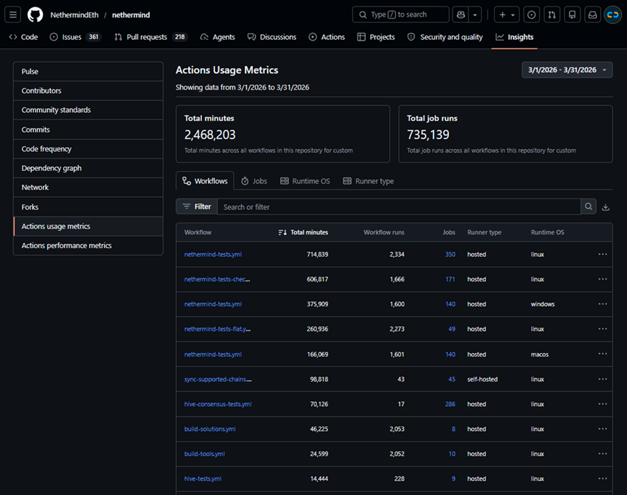Open nethermind-tests.yml windows workflow link

pos(213,304)
